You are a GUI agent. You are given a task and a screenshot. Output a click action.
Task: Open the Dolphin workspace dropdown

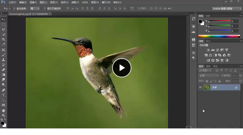[227, 9]
